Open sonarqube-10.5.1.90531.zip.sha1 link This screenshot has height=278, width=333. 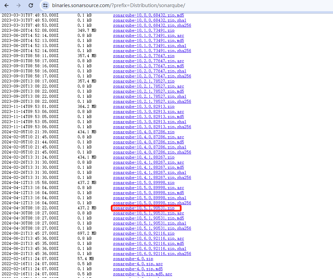pyautogui.click(x=150, y=223)
